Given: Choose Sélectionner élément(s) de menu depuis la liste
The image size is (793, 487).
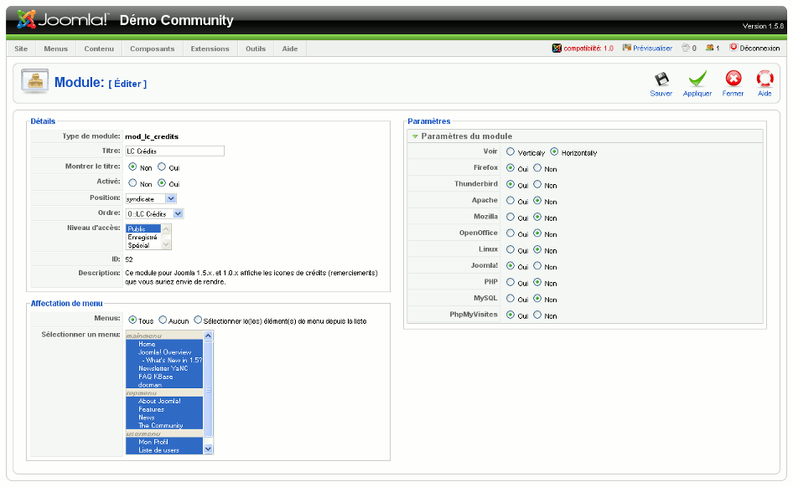Looking at the screenshot, I should tap(198, 320).
